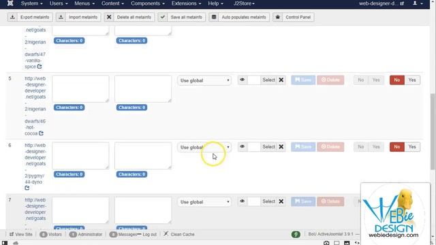Viewport: 436px width, 245px height.
Task: Click the Control Panel icon
Action: (278, 17)
